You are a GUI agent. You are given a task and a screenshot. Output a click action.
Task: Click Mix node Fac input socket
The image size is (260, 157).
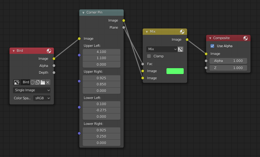pyautogui.click(x=143, y=64)
